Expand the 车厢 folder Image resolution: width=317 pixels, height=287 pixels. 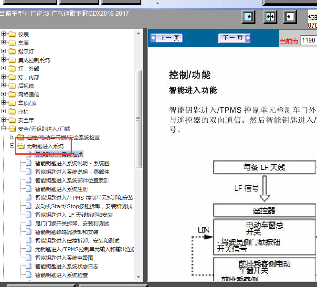3,42
